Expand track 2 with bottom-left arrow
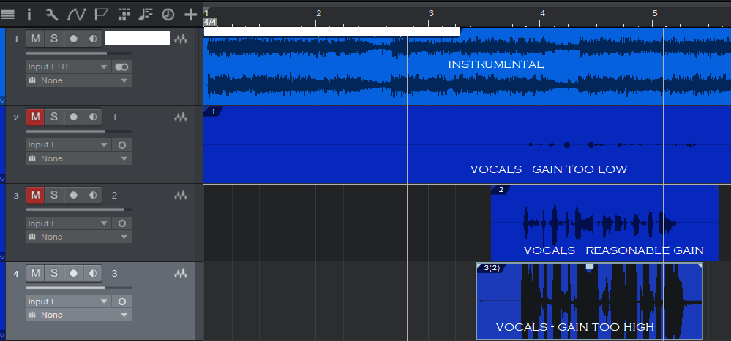The height and width of the screenshot is (341, 731). (x=2, y=179)
